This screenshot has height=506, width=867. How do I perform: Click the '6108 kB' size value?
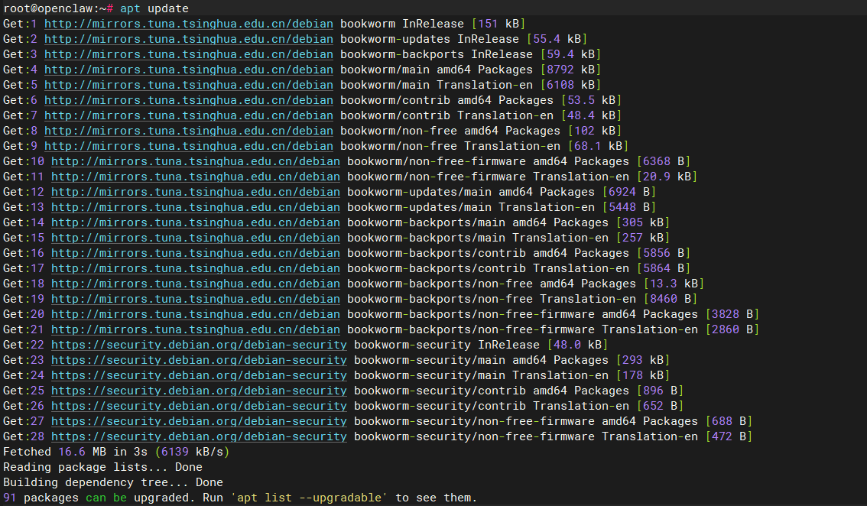click(570, 85)
